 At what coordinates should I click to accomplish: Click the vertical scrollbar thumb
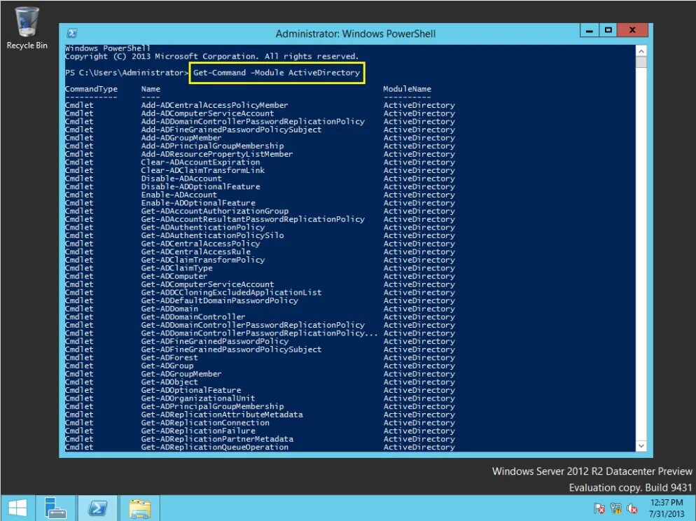click(x=641, y=62)
